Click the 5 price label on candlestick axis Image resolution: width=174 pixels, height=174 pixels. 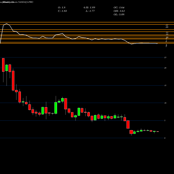(165, 120)
